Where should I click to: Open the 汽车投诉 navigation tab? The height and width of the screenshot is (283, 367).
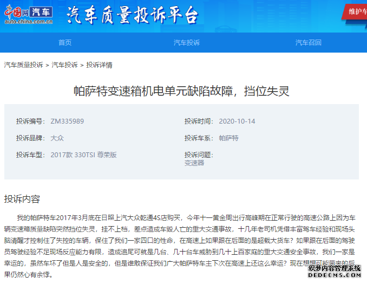click(x=187, y=43)
